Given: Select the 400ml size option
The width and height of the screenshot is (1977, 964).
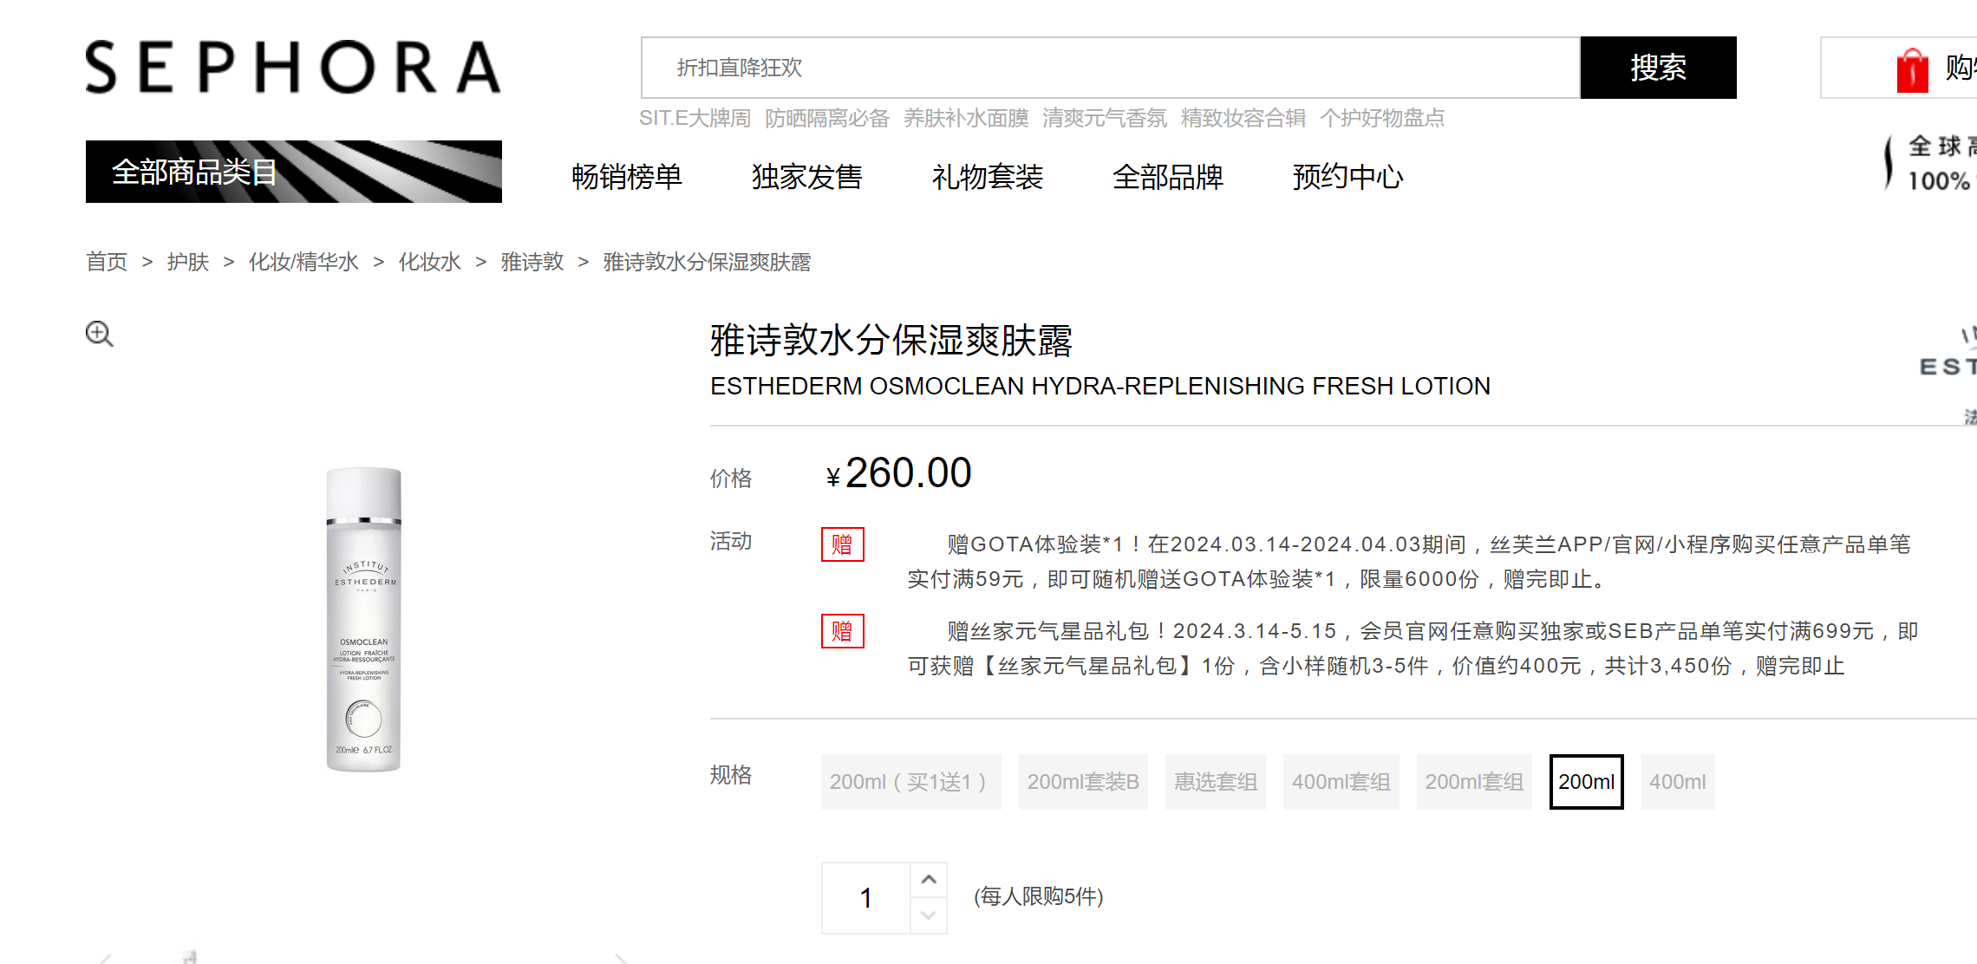Looking at the screenshot, I should click(x=1677, y=782).
